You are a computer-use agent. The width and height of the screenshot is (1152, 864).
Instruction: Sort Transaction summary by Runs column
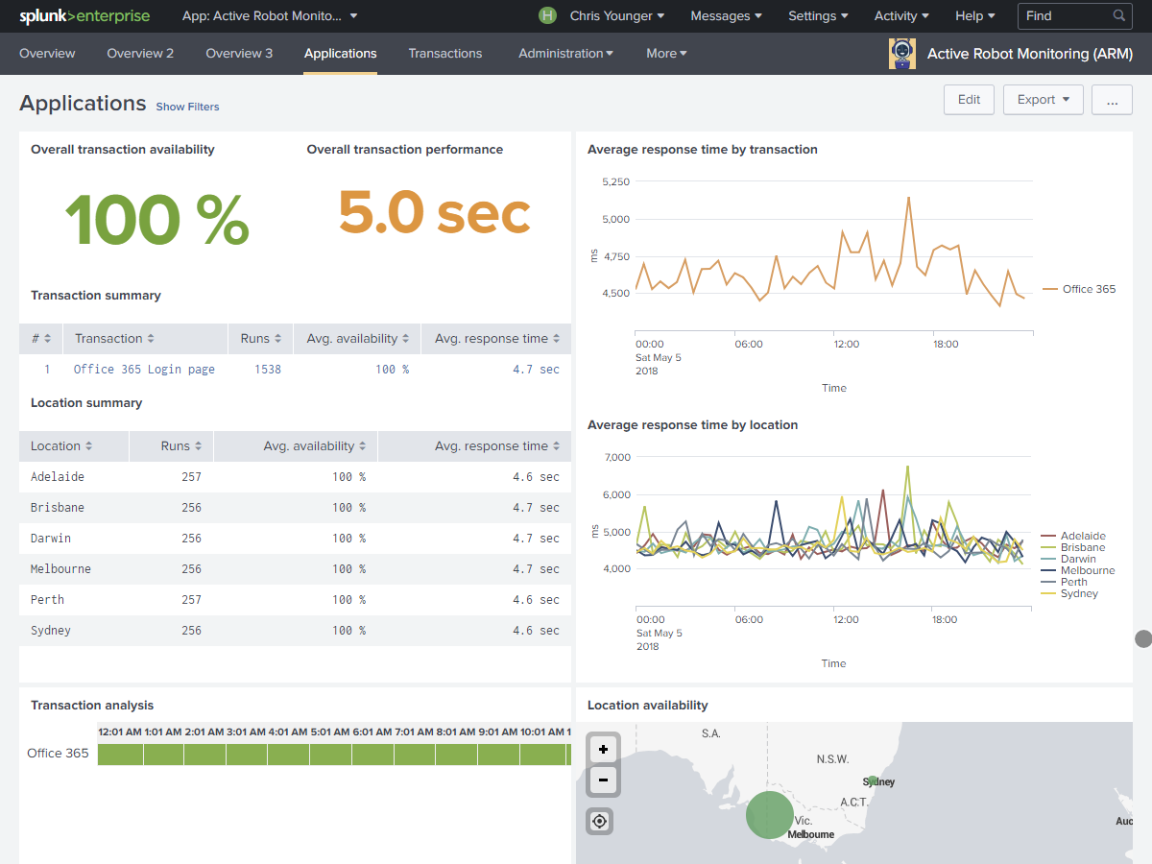click(x=261, y=339)
